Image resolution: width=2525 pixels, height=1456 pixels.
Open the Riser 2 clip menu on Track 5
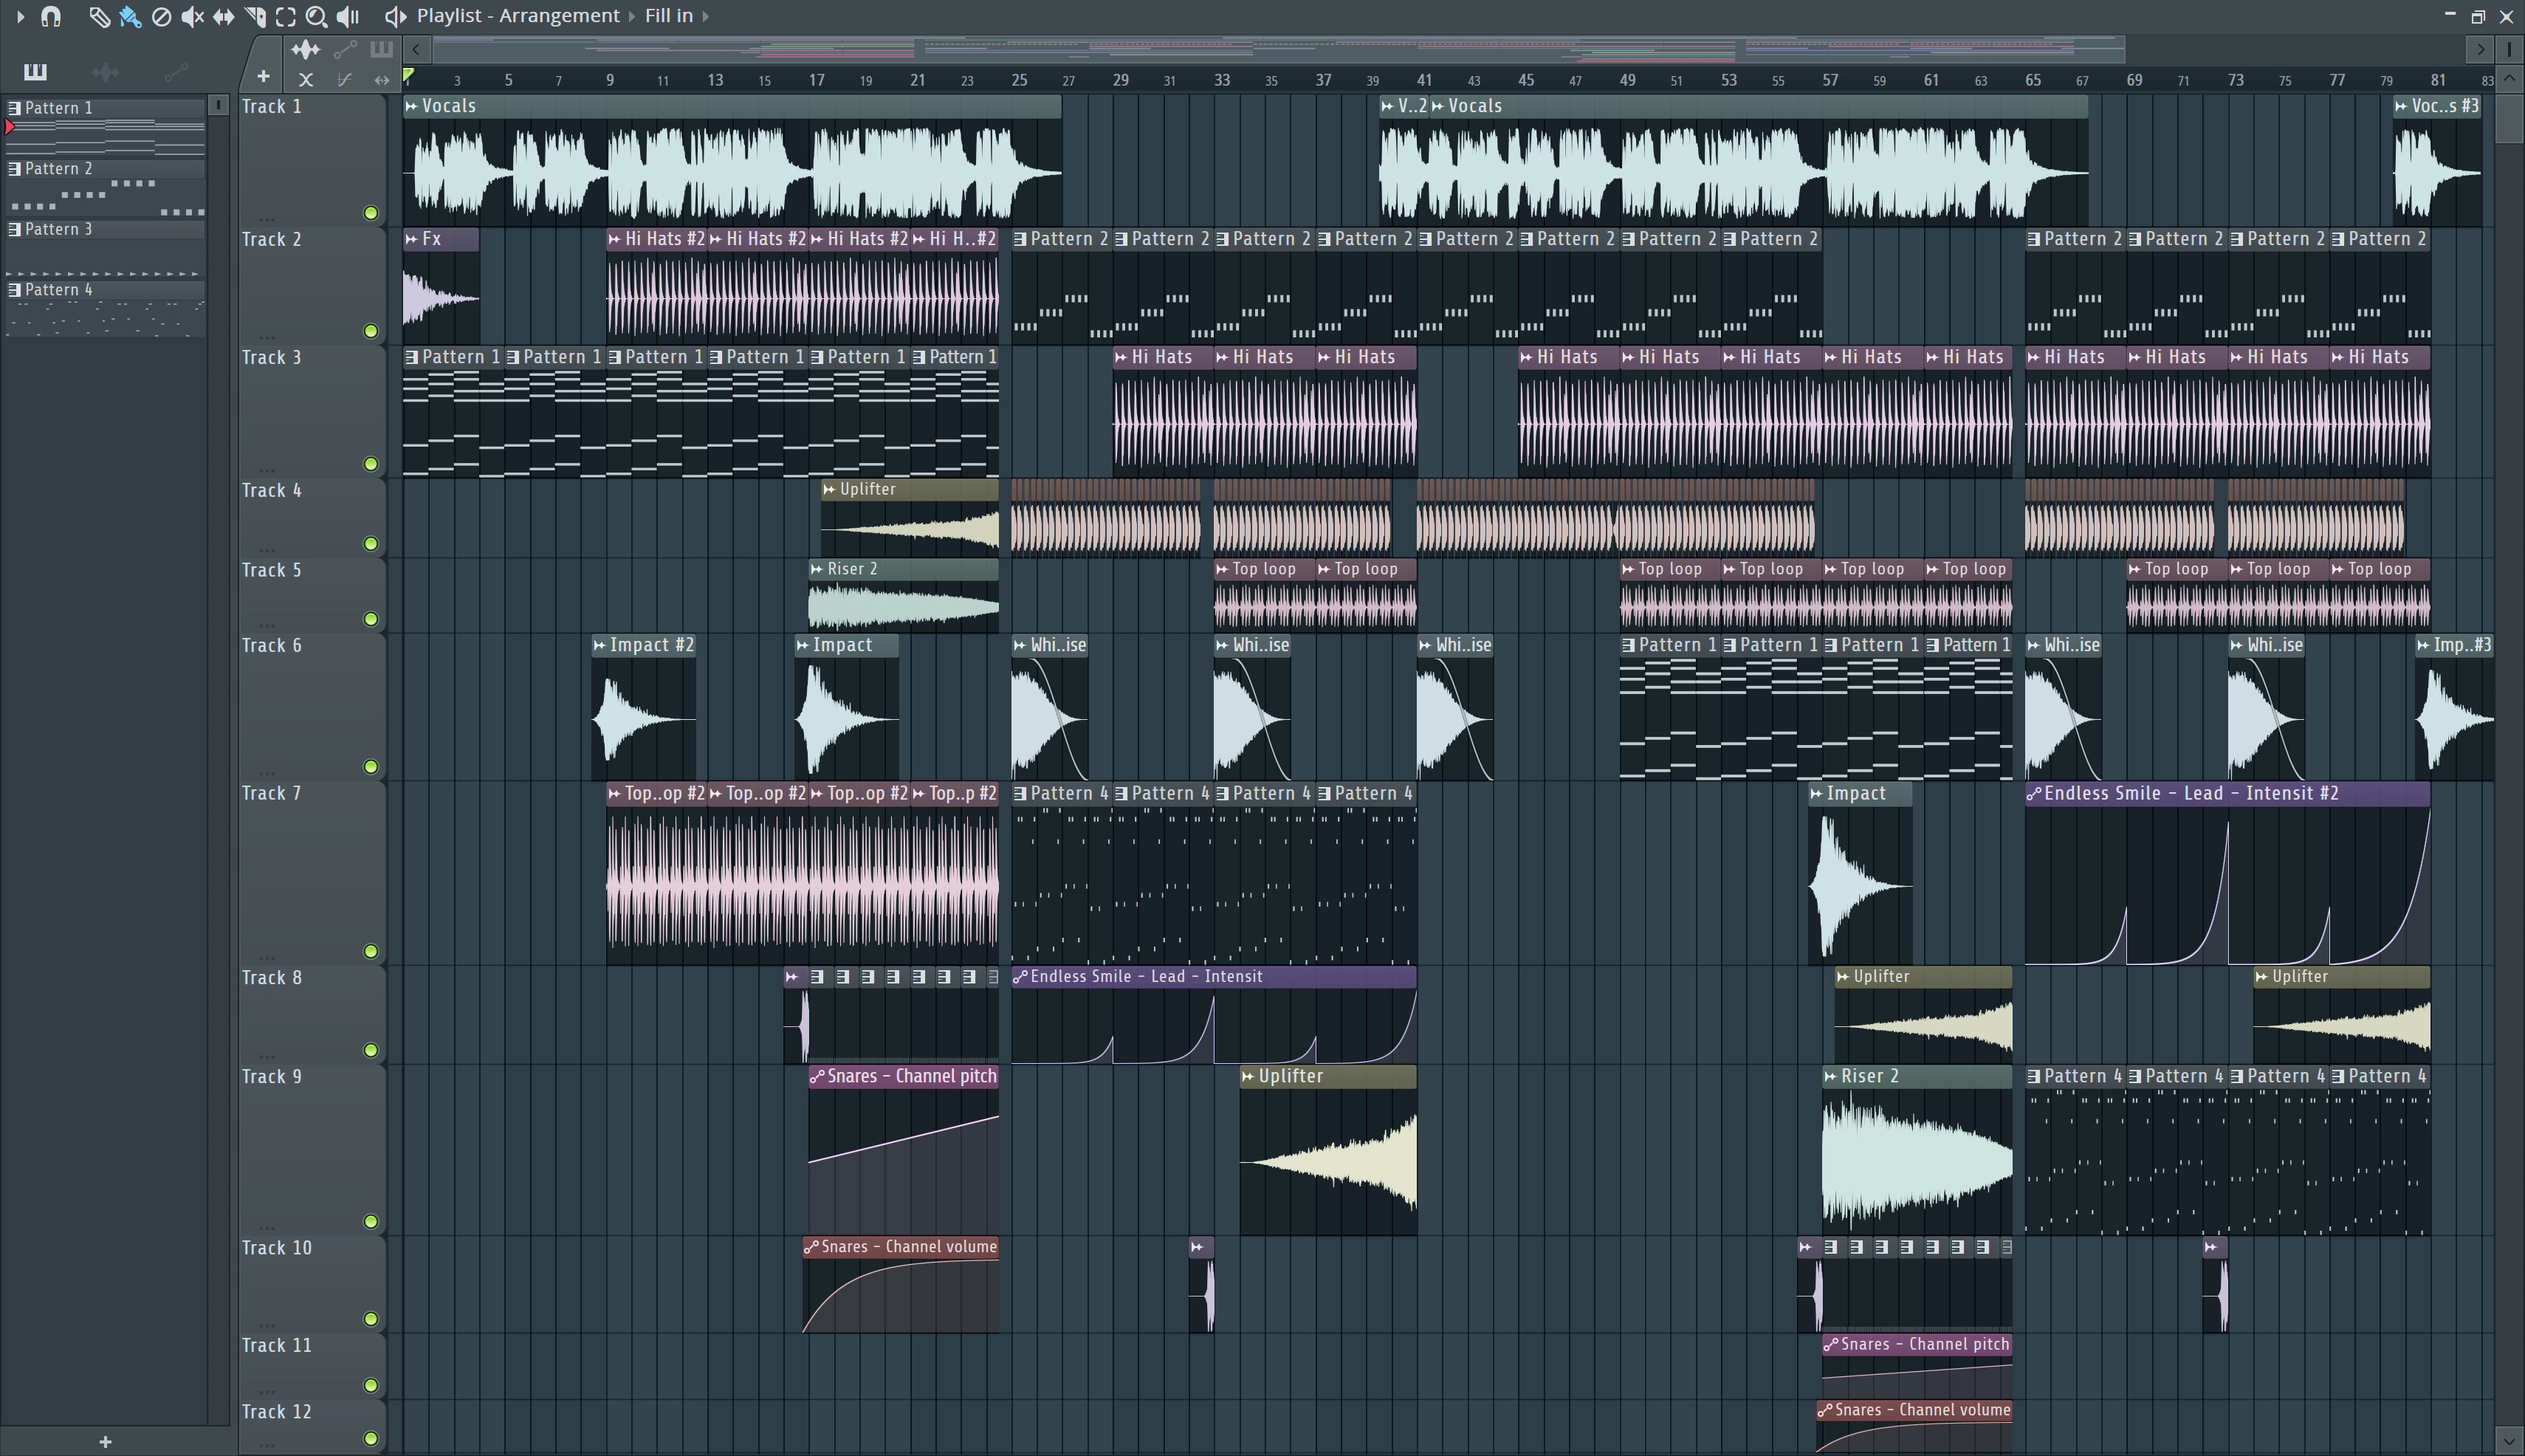817,569
